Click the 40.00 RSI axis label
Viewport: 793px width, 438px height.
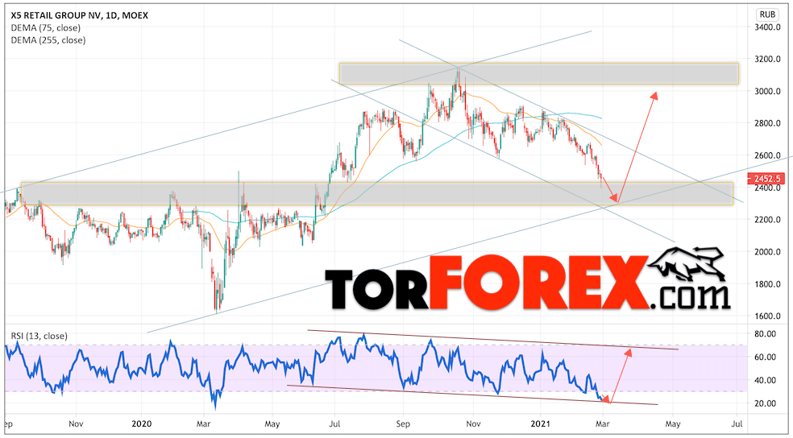click(x=765, y=380)
